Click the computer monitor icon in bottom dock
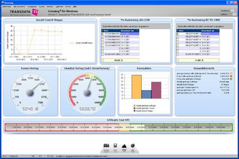The width and height of the screenshot is (239, 159). (115, 146)
